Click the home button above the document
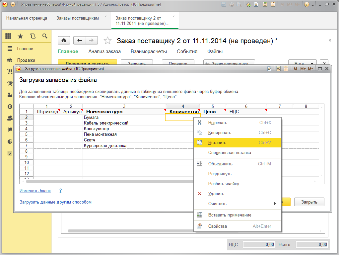 click(x=64, y=41)
